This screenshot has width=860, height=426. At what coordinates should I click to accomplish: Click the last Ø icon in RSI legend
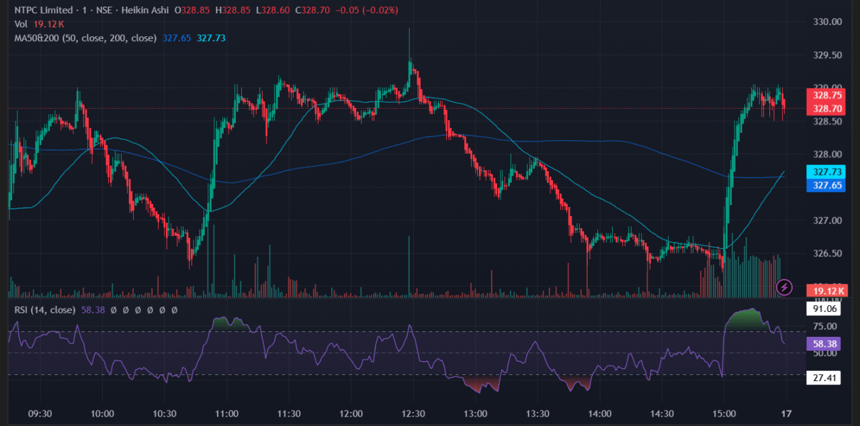pos(173,310)
